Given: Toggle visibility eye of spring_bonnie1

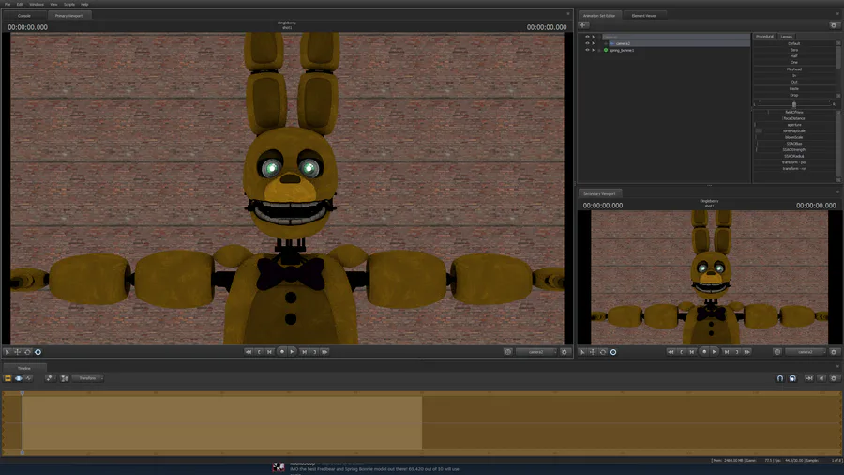Looking at the screenshot, I should (x=587, y=50).
